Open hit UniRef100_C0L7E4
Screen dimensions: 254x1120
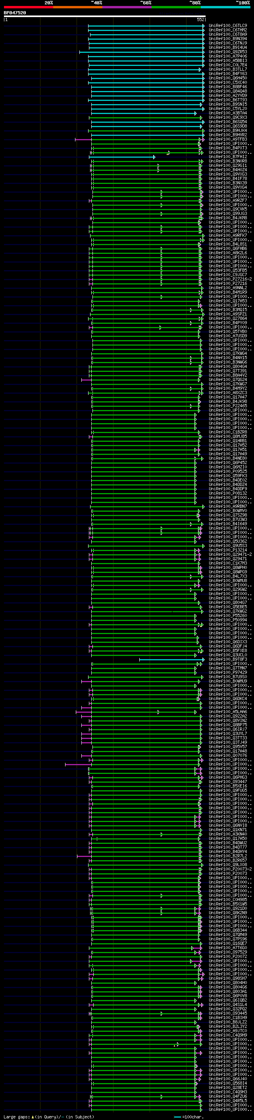pos(228,65)
